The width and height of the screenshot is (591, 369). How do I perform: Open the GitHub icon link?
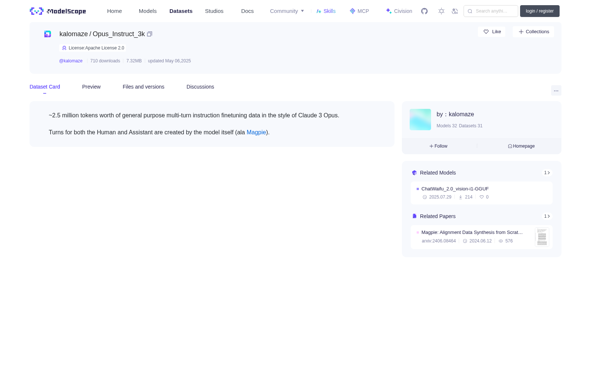pos(424,11)
